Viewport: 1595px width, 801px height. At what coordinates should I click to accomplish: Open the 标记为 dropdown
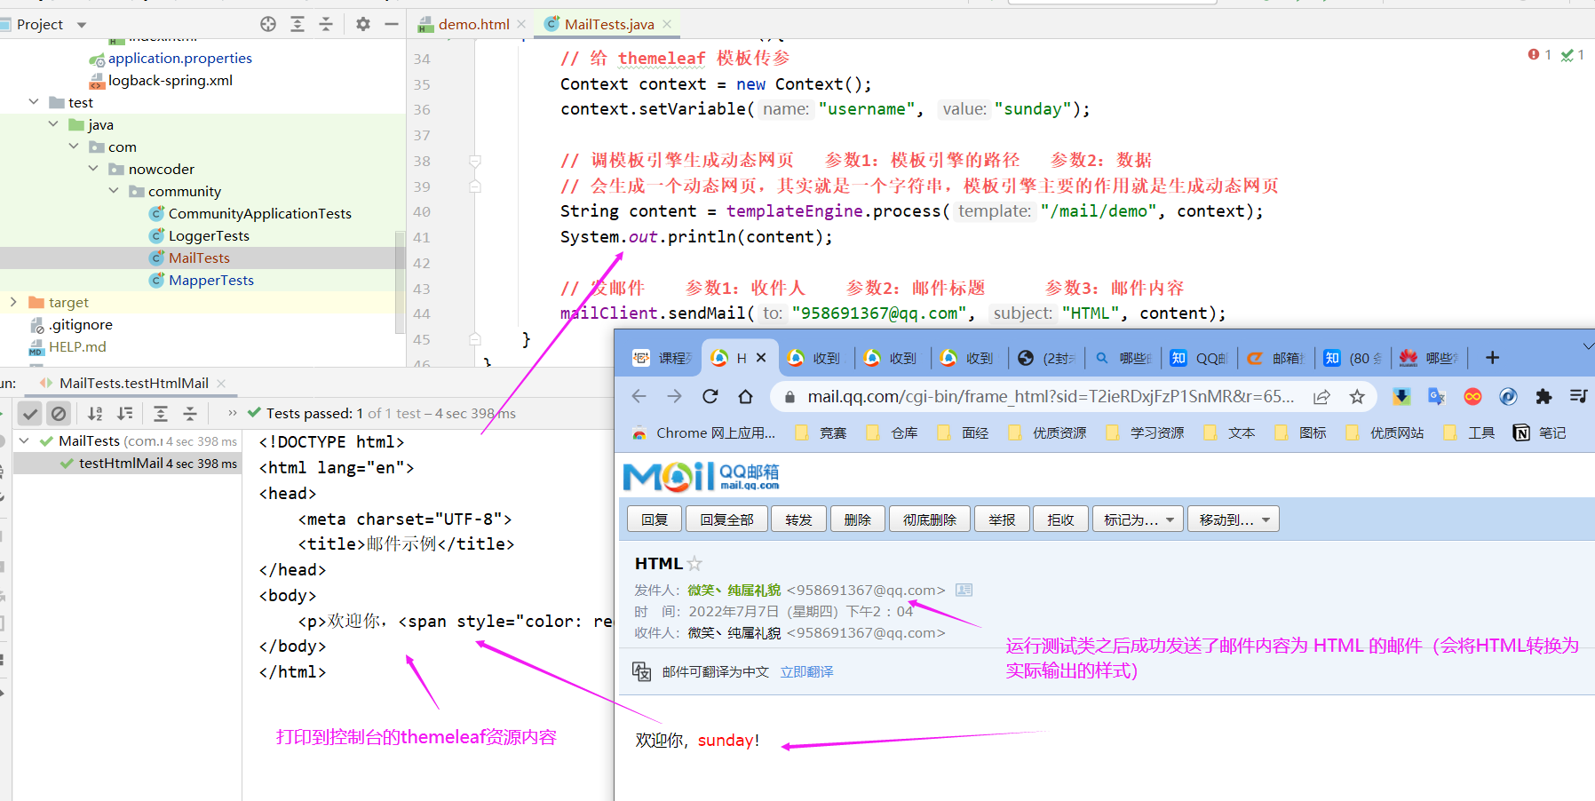click(1139, 519)
